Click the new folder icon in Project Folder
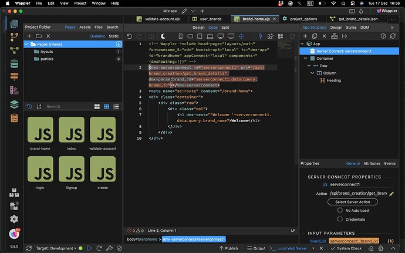 coord(39,36)
